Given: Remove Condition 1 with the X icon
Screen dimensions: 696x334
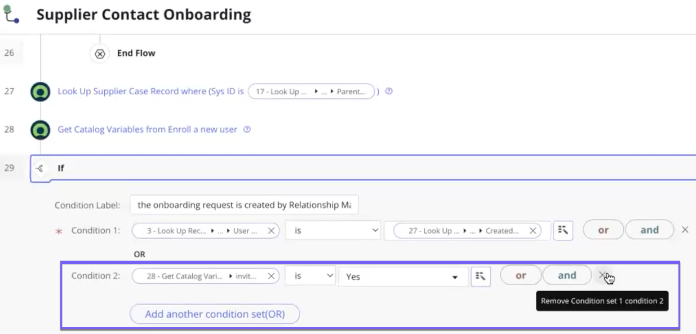Looking at the screenshot, I should click(685, 230).
